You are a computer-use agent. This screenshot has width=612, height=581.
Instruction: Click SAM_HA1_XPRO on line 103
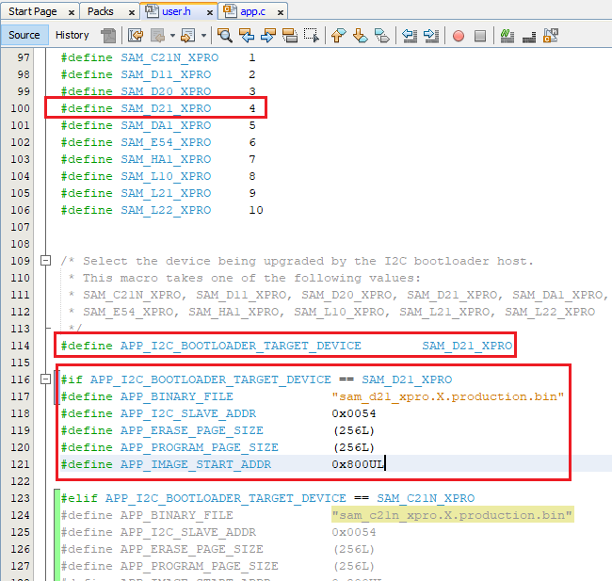(x=166, y=159)
